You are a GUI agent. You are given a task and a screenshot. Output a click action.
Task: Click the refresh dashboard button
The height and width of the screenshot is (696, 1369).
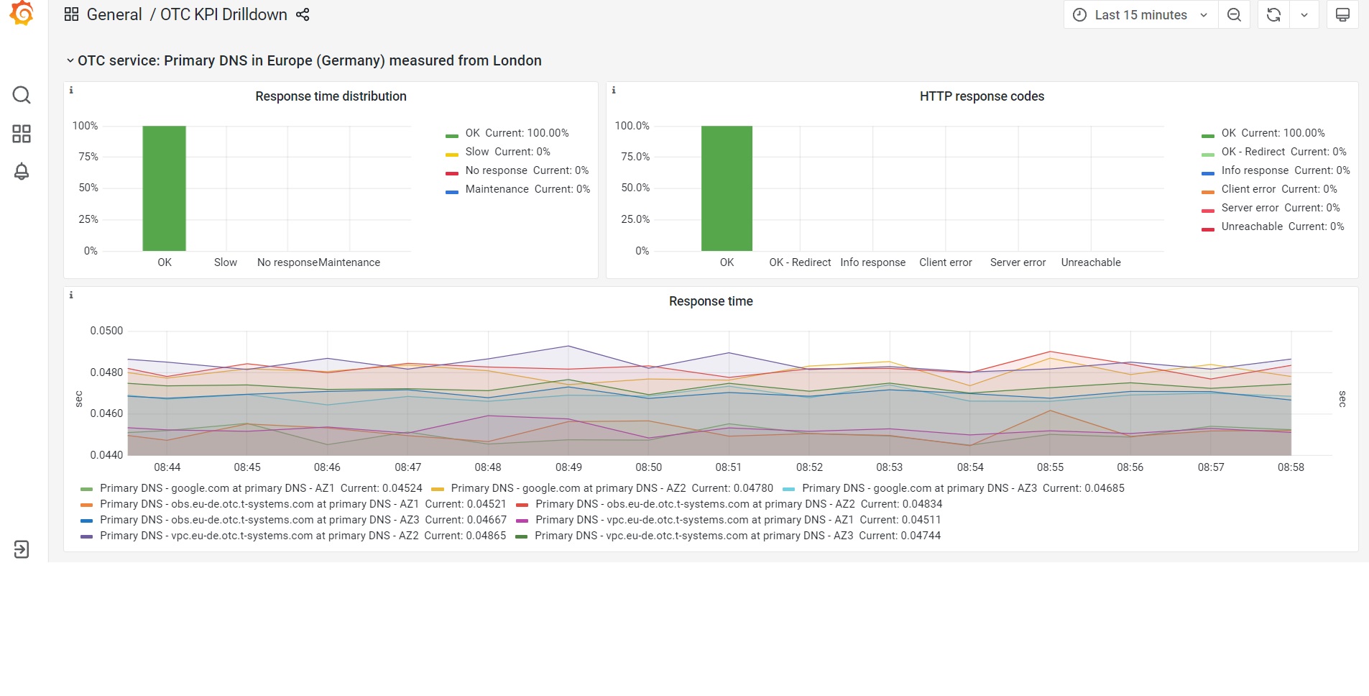click(x=1272, y=14)
